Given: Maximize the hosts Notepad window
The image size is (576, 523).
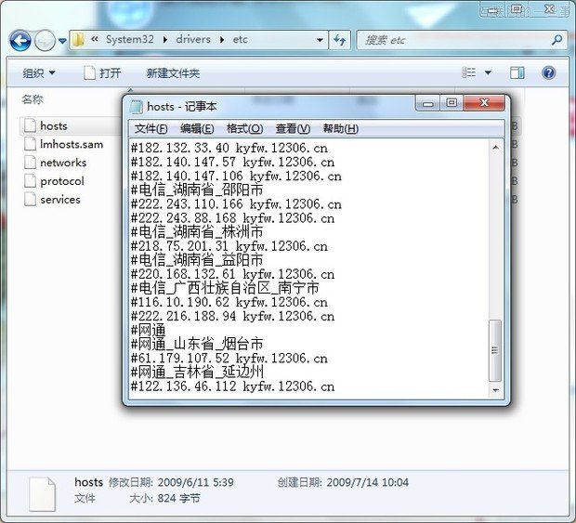Looking at the screenshot, I should [452, 103].
